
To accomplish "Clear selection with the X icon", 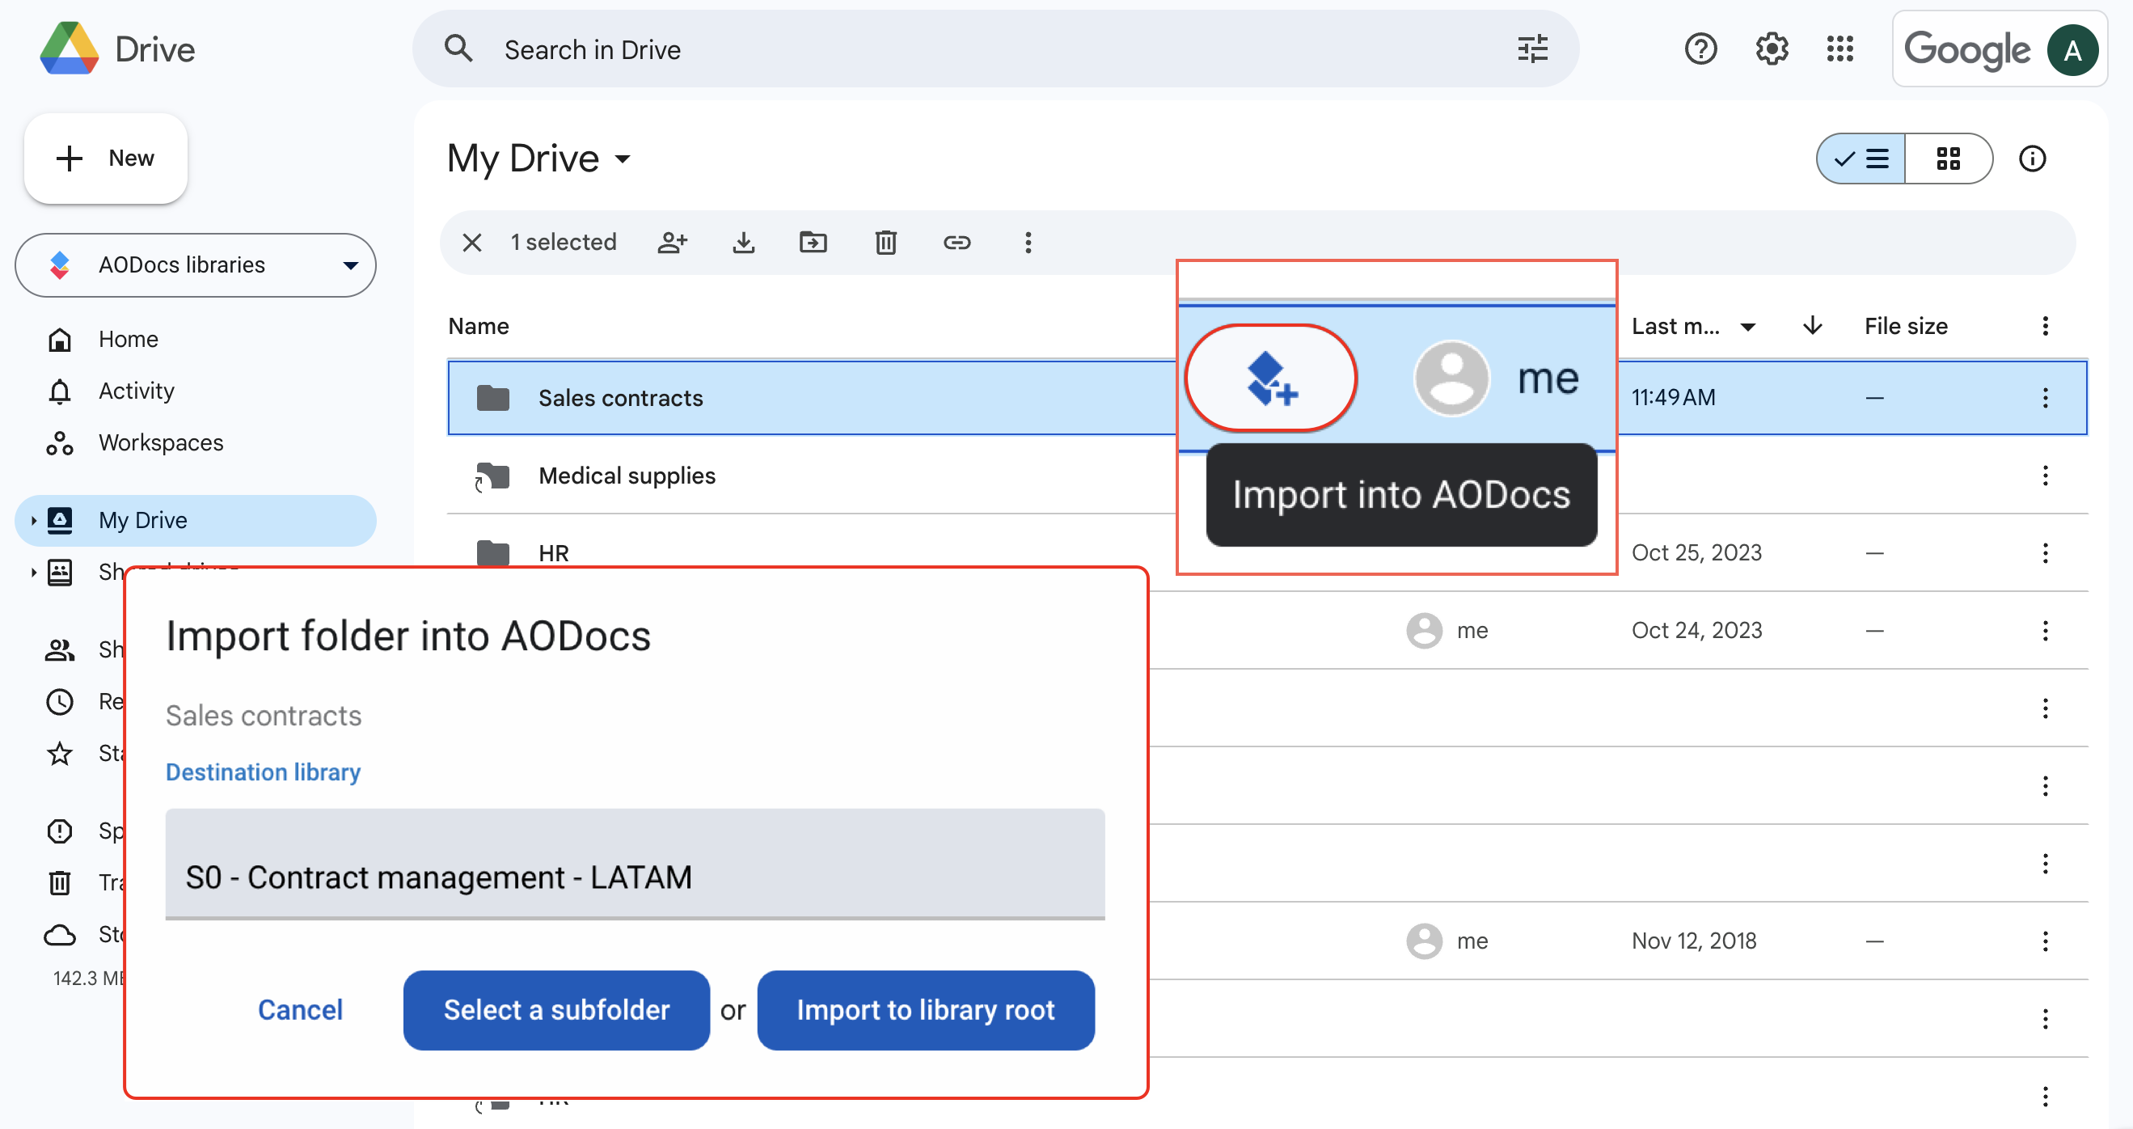I will [x=472, y=243].
